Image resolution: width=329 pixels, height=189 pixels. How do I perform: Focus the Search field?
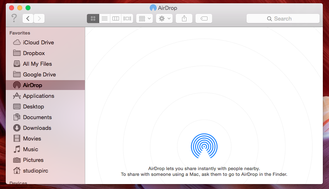pos(283,18)
